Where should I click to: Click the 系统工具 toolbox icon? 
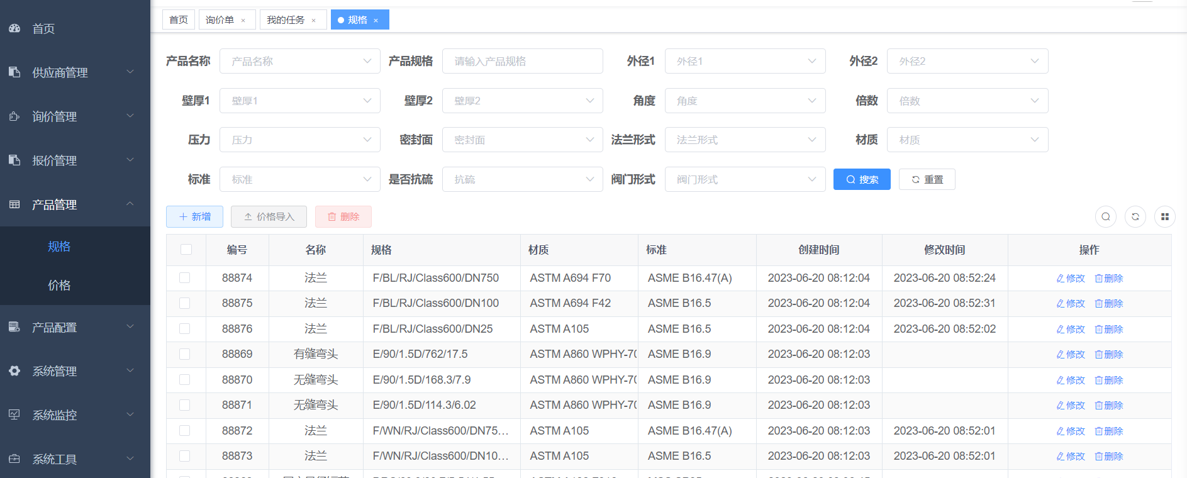[x=14, y=459]
